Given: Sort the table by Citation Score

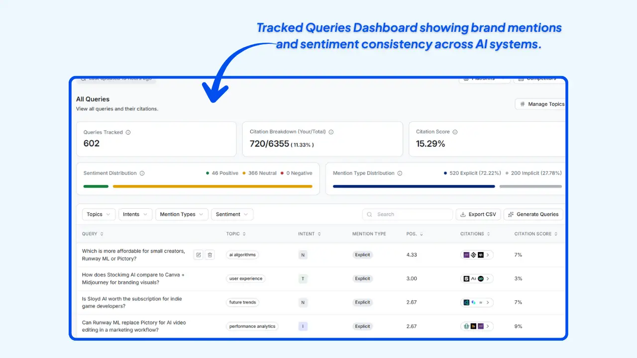Looking at the screenshot, I should point(535,234).
